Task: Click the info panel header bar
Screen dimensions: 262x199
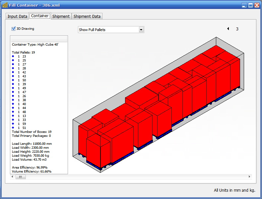Action: 39,39
